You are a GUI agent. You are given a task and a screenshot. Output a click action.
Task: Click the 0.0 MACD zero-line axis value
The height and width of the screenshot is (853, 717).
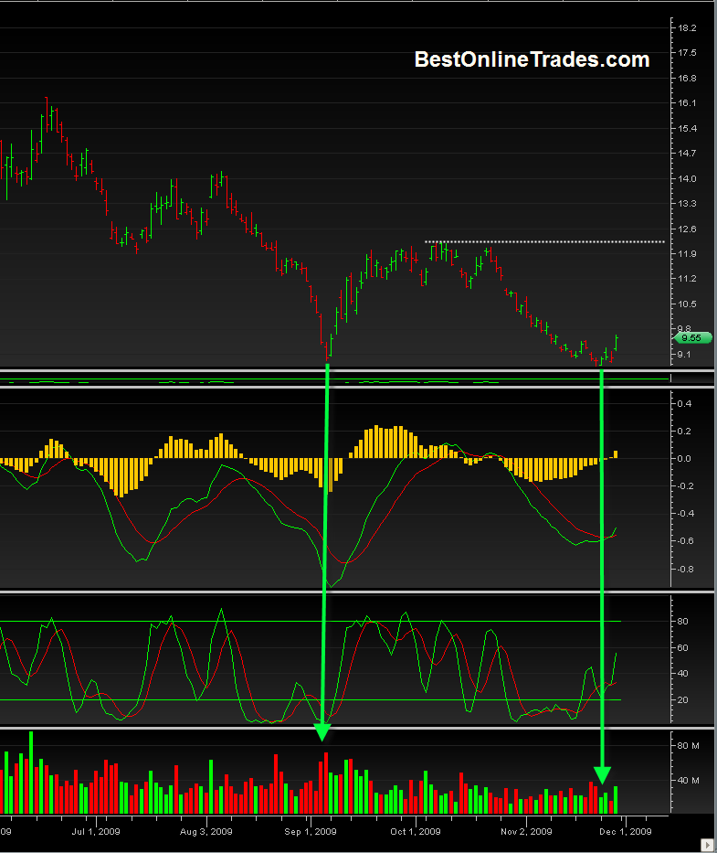point(684,459)
